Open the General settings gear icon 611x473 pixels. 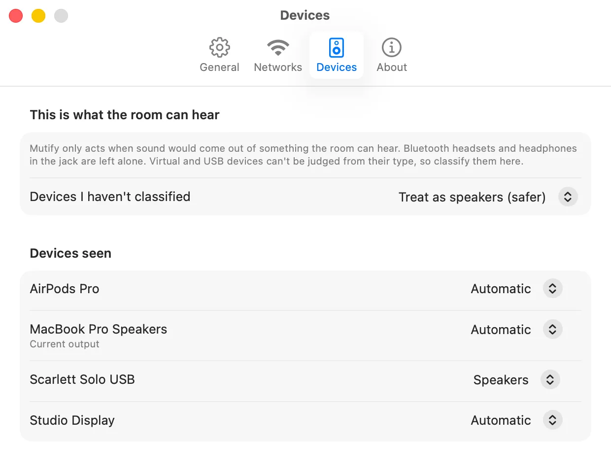(219, 48)
